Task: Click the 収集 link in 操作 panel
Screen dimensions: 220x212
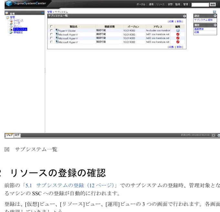Action: point(196,32)
